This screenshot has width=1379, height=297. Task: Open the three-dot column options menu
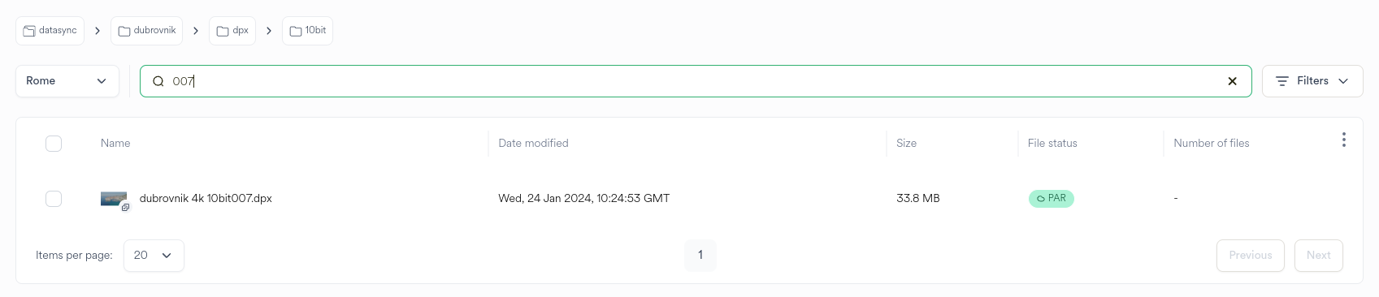(x=1344, y=140)
